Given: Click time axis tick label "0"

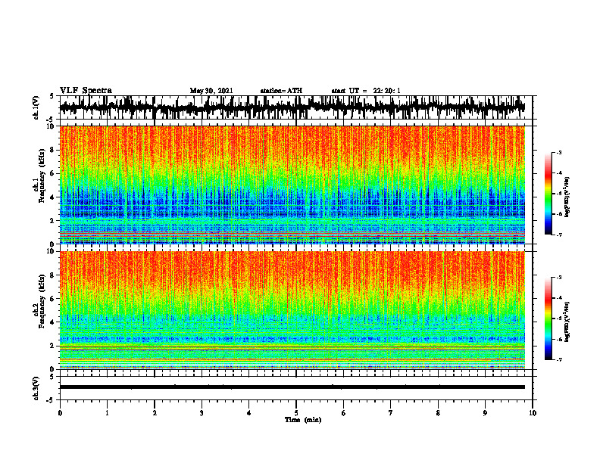Looking at the screenshot, I should point(60,413).
